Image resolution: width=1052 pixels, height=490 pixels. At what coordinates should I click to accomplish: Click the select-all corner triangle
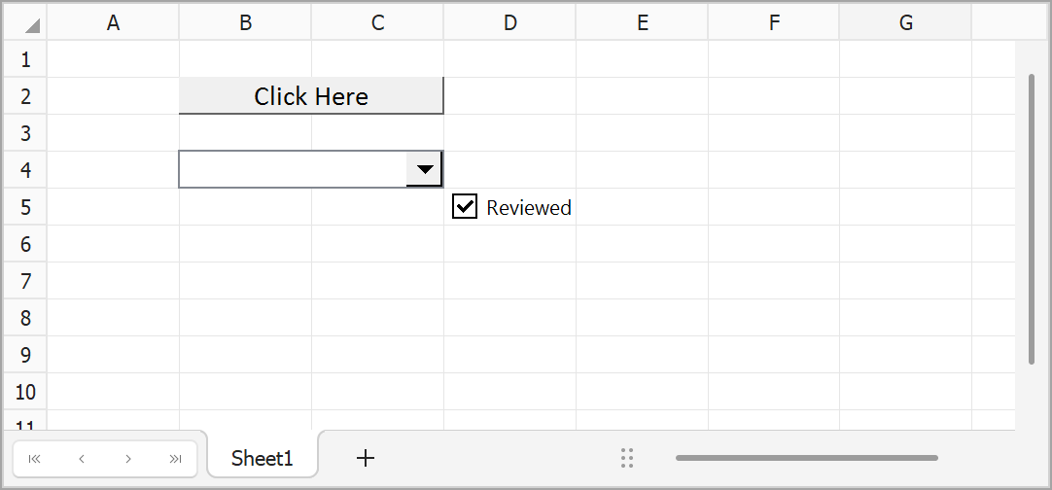32,24
